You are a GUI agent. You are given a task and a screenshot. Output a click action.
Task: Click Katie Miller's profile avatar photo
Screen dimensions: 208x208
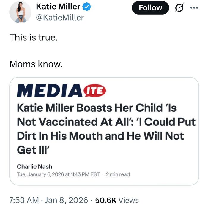point(20,12)
